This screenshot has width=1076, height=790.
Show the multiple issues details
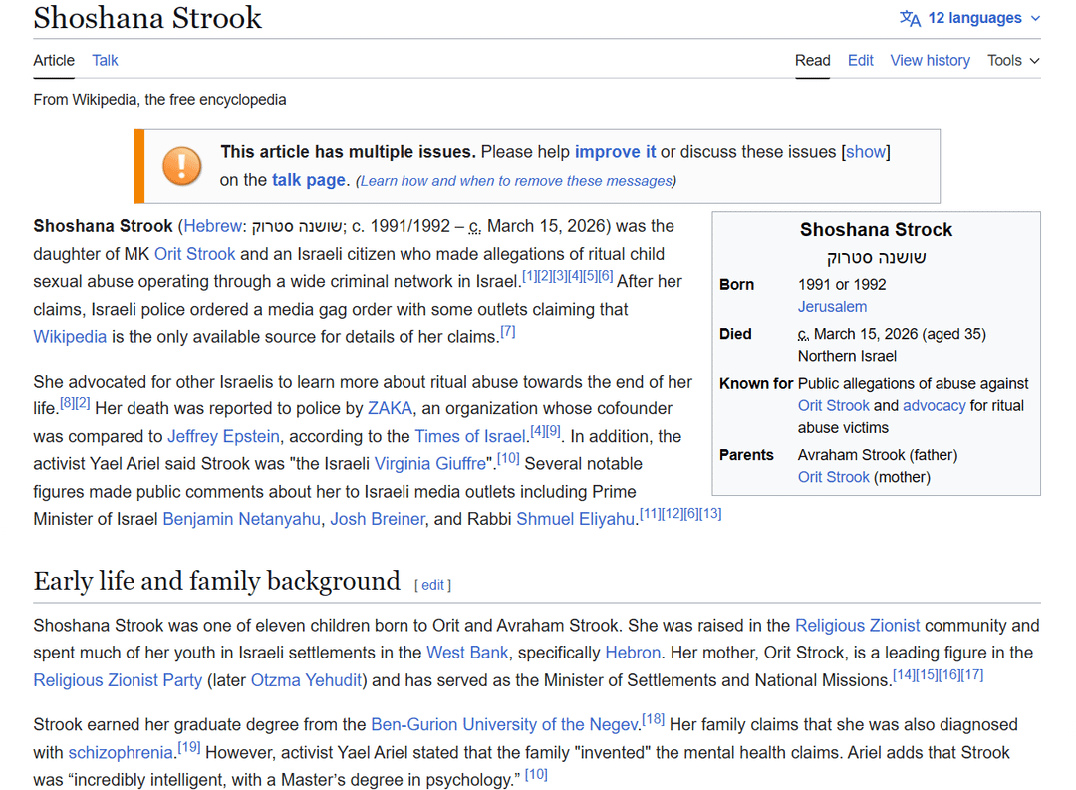(865, 152)
